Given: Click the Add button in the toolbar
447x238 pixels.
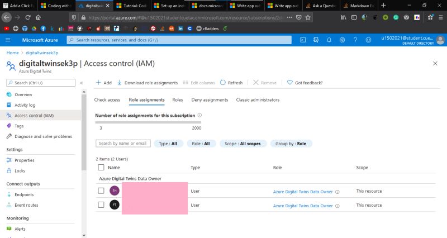Looking at the screenshot, I should point(104,83).
